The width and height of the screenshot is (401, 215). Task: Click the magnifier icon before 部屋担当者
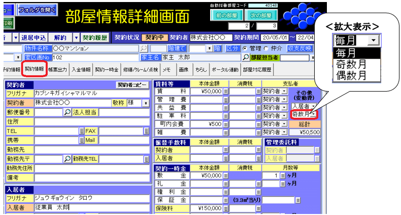[x=246, y=58]
